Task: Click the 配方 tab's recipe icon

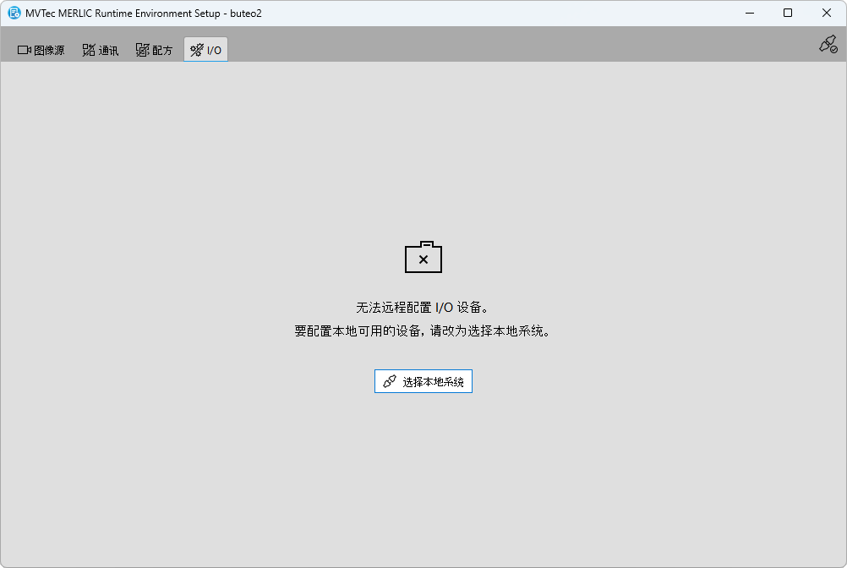Action: click(142, 51)
